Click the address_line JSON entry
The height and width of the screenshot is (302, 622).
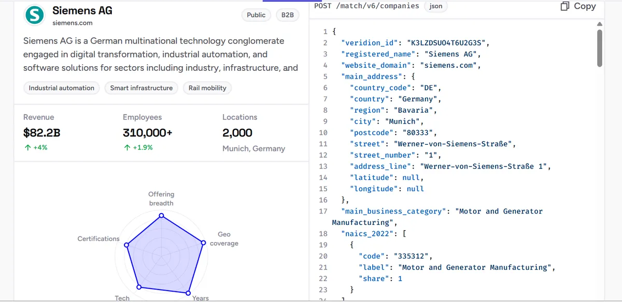click(x=450, y=167)
